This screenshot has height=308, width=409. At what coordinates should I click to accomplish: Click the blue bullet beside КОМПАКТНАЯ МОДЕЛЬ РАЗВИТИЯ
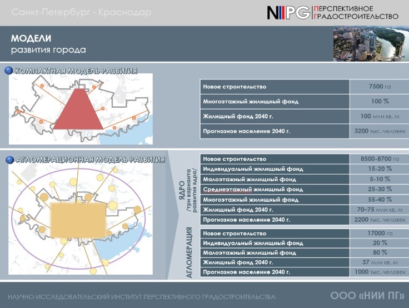tap(8, 71)
